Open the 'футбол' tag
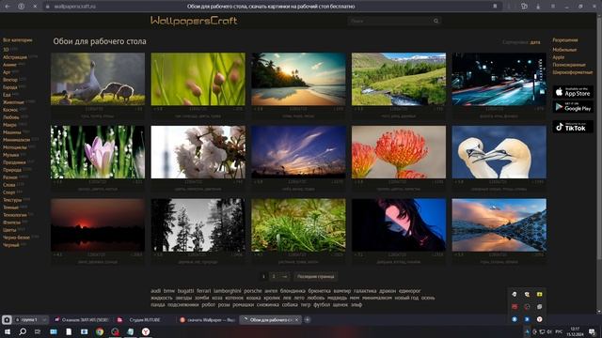 pos(322,304)
